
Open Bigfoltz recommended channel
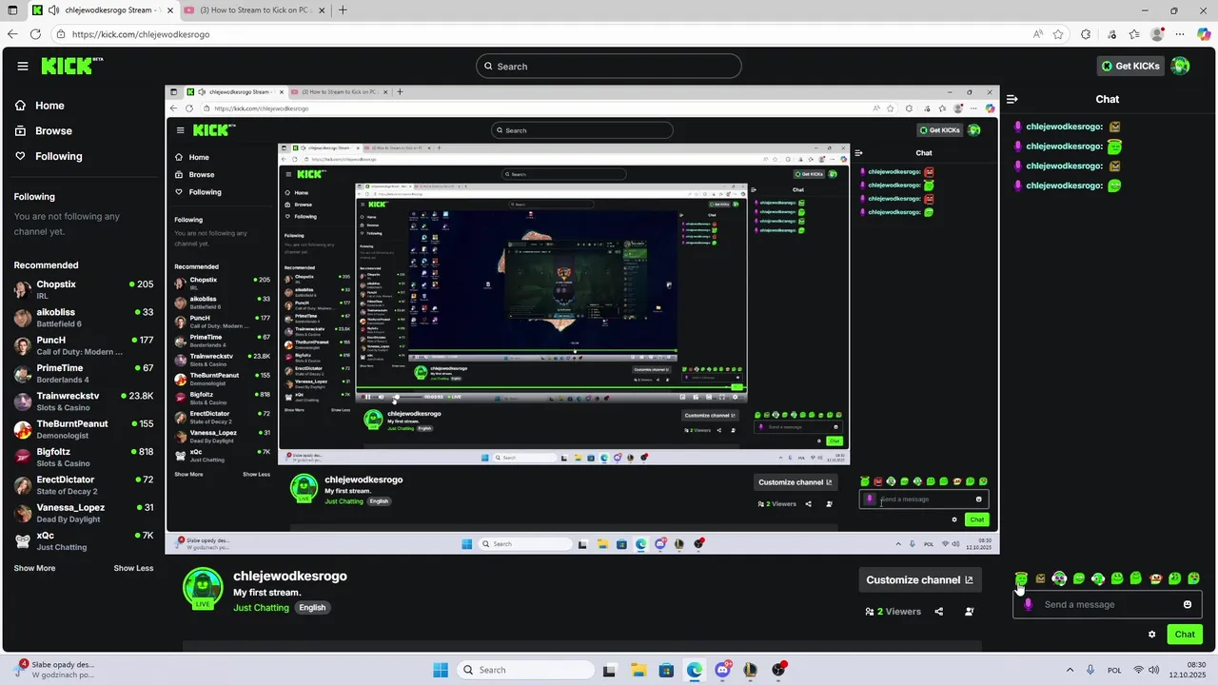pos(84,457)
